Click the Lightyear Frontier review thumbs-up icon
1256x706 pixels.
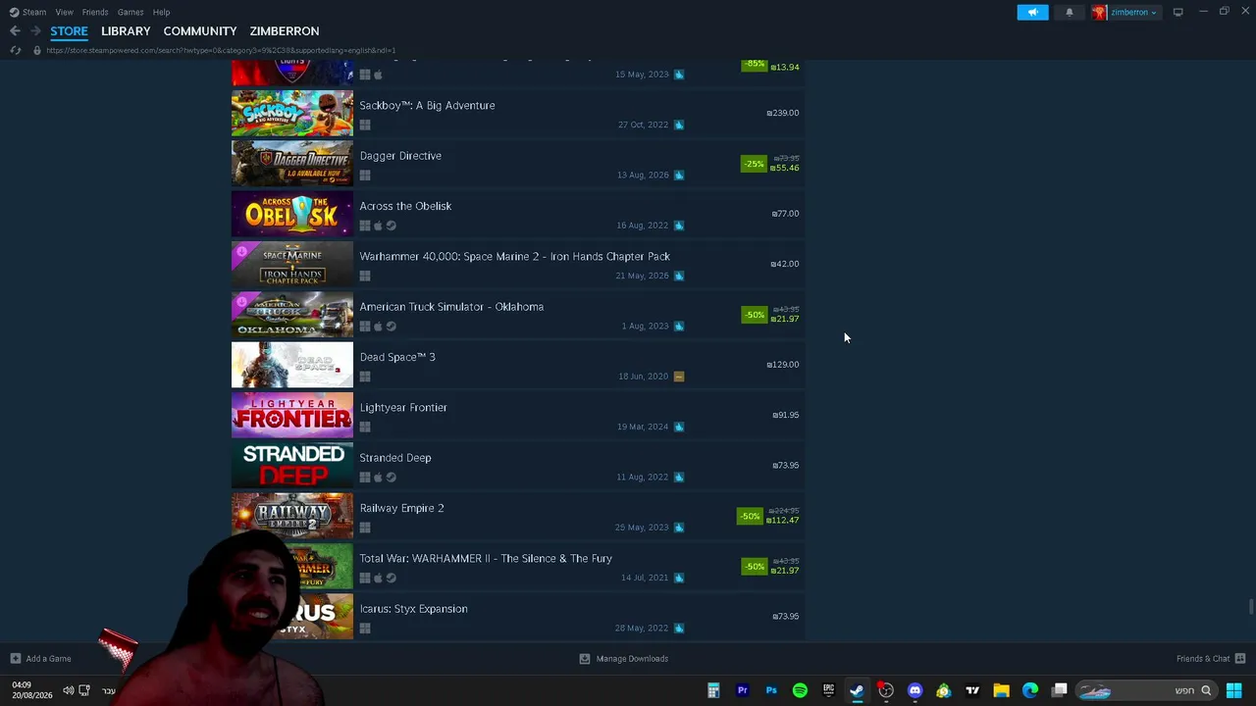point(679,427)
